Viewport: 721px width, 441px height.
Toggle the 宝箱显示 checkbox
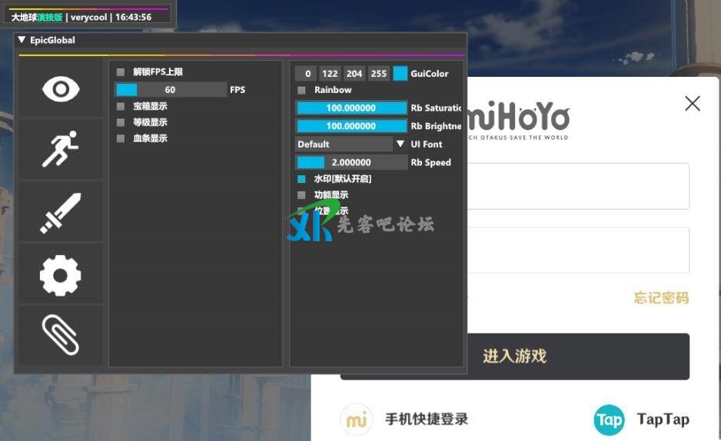(121, 106)
